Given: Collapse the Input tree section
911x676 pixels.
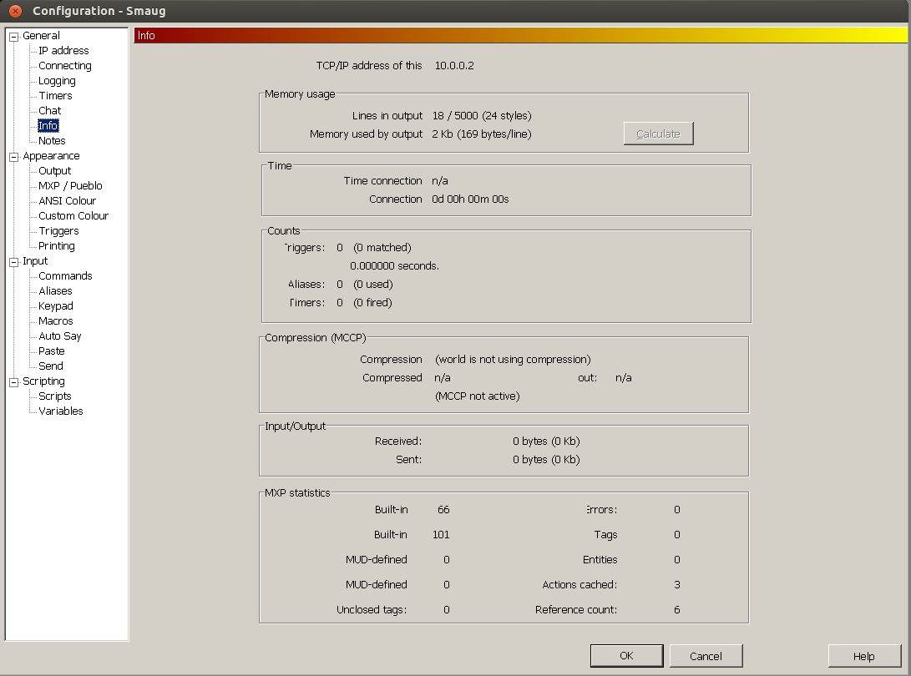Looking at the screenshot, I should click(x=14, y=262).
